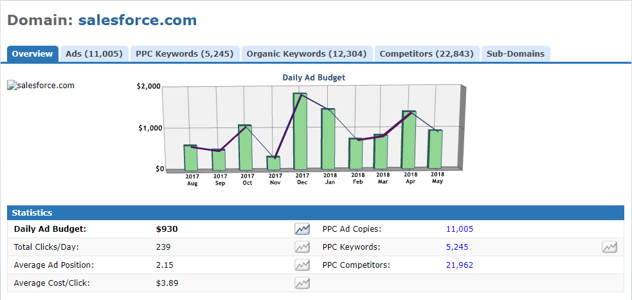
Task: Select the 2017 Dec bar in chart
Action: click(x=300, y=131)
